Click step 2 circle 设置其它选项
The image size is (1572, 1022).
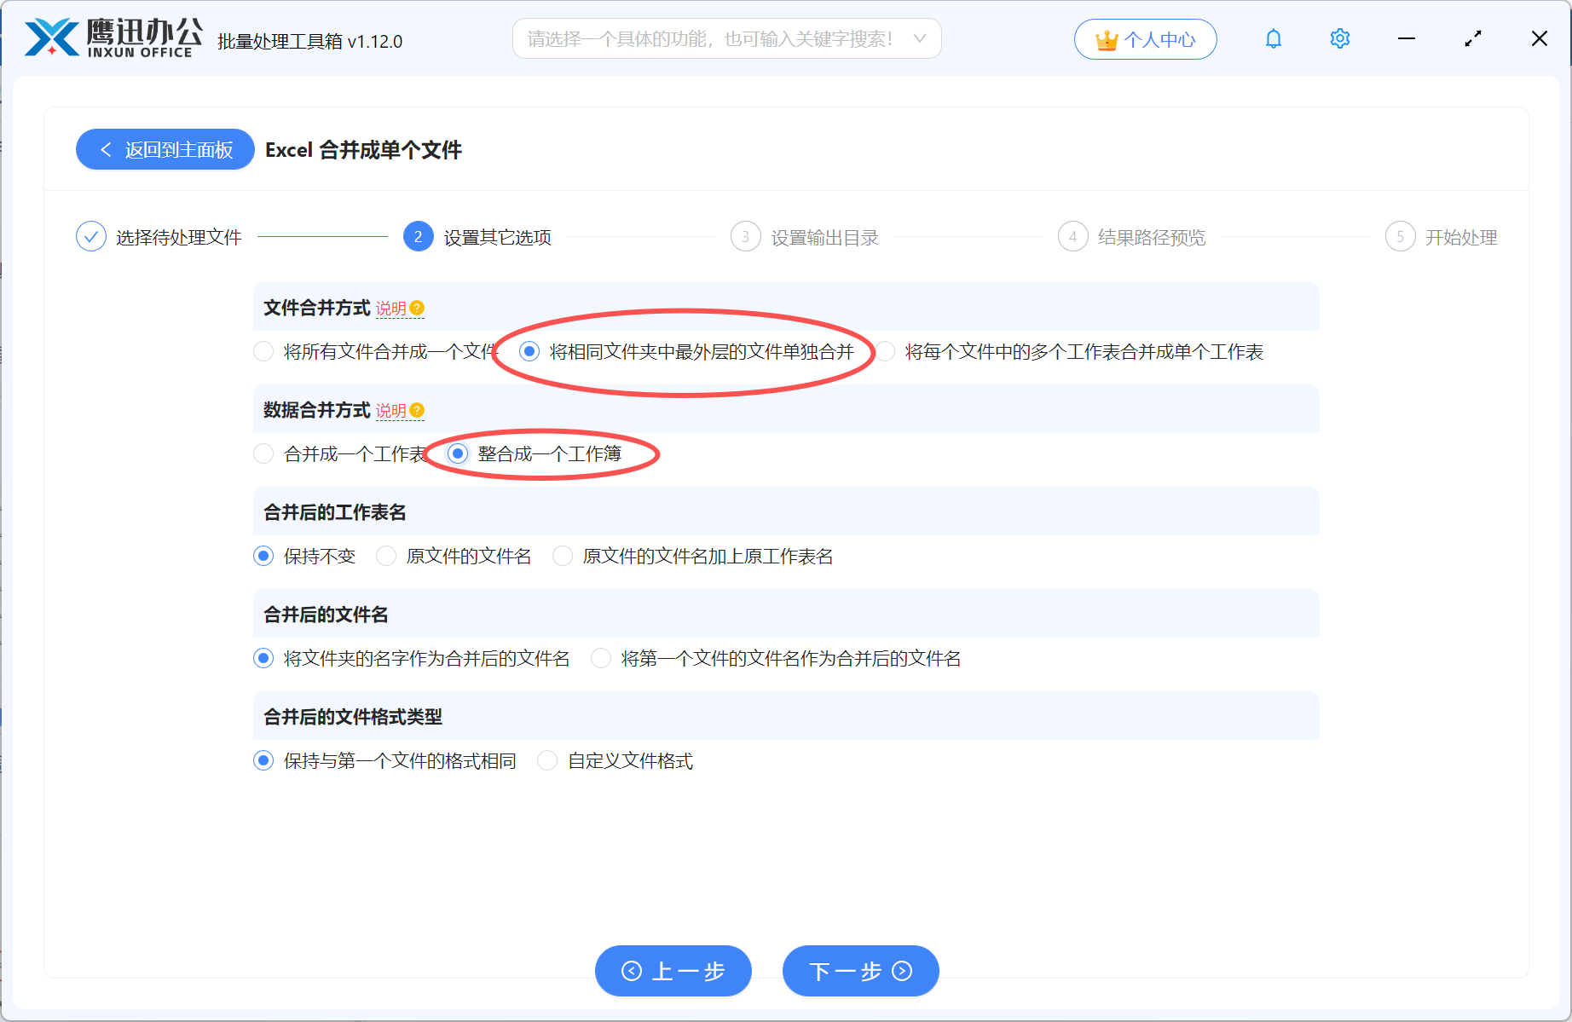pos(418,236)
